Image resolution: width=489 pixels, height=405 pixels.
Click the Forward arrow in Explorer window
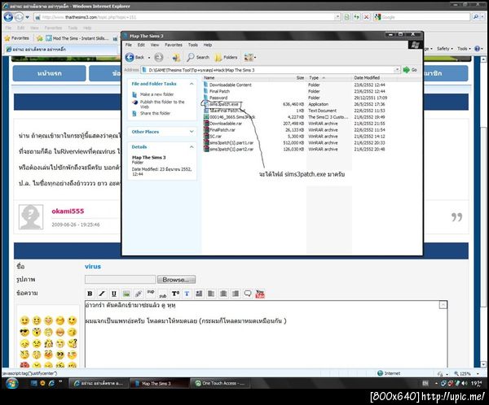click(x=159, y=57)
